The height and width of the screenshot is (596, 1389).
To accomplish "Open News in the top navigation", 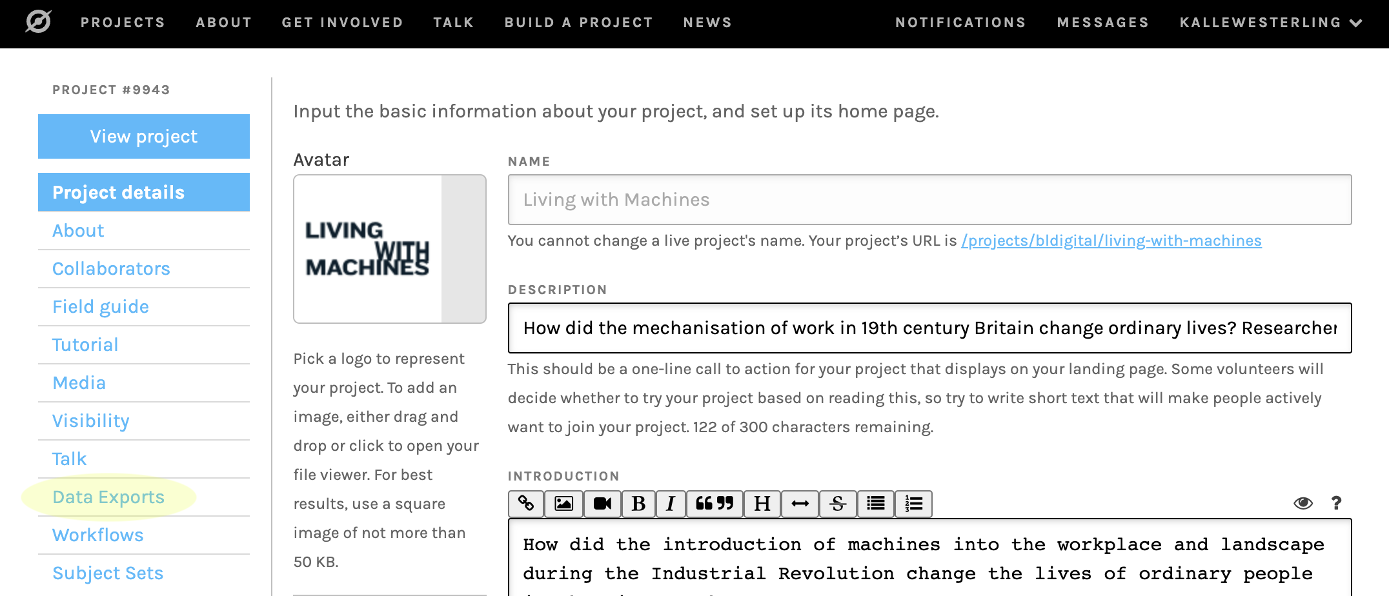I will [x=707, y=23].
